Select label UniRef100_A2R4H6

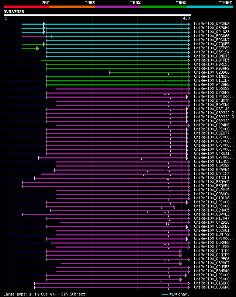click(212, 125)
